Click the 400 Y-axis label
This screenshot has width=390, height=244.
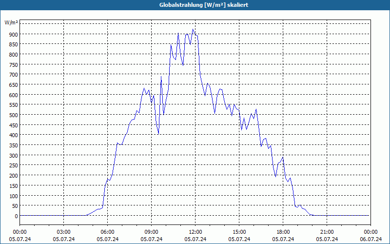(14, 136)
